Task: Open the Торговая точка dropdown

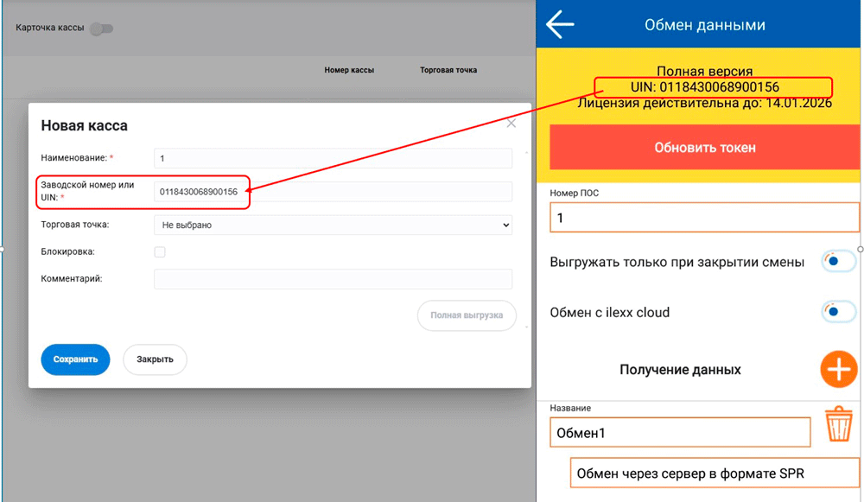Action: point(333,225)
